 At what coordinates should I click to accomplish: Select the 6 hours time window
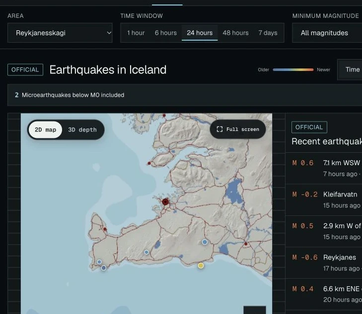coord(166,33)
